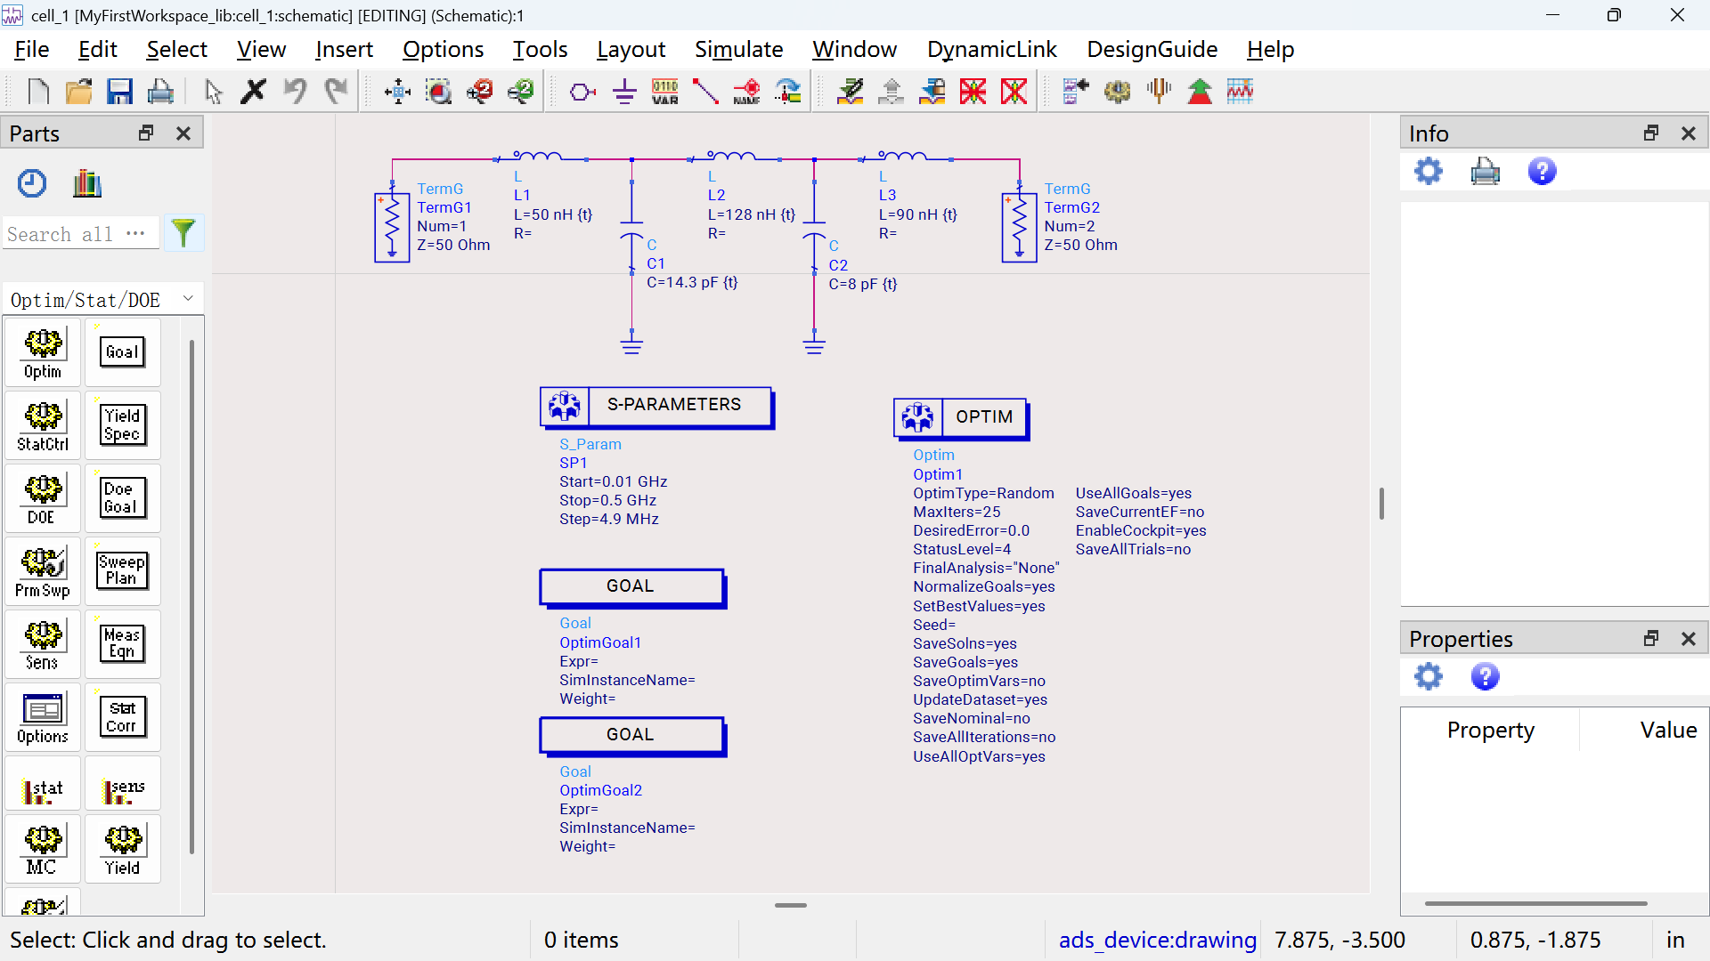This screenshot has height=961, width=1710.
Task: Select the Prm Swp palette component
Action: [x=43, y=571]
